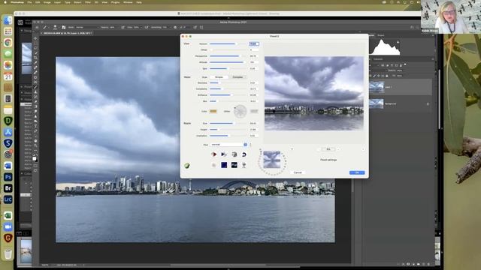The width and height of the screenshot is (481, 270).
Task: Click the Fit zoom button under preview
Action: pyautogui.click(x=328, y=149)
